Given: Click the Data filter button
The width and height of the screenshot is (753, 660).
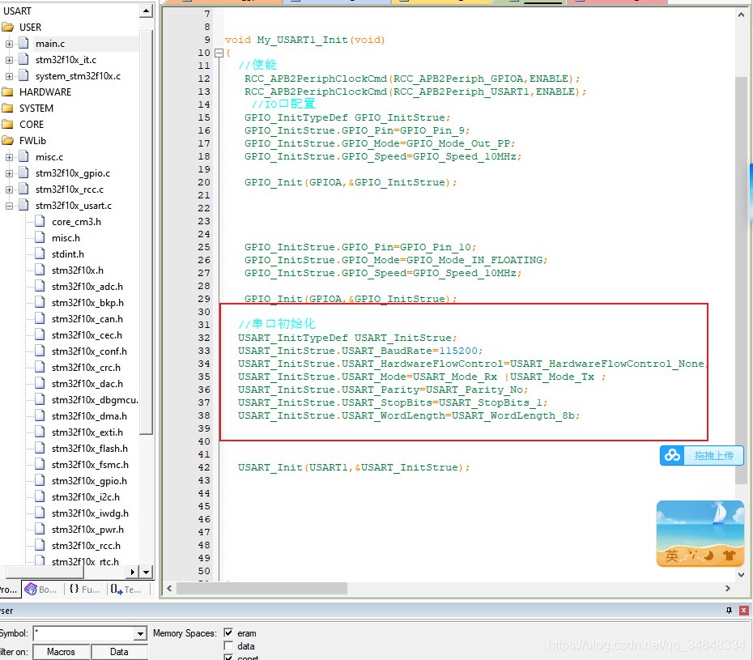Looking at the screenshot, I should (119, 652).
